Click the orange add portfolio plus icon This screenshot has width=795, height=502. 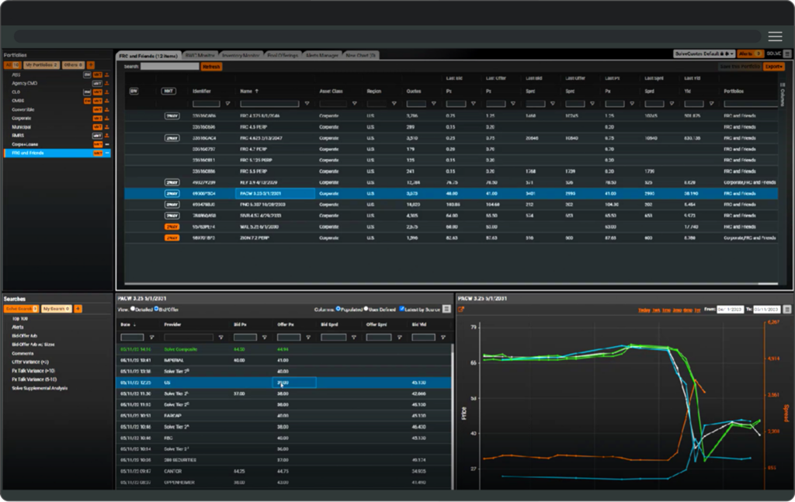(91, 65)
